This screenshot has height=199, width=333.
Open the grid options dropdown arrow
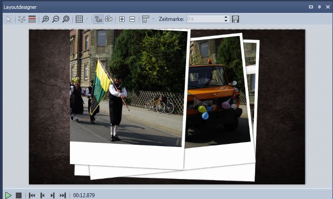click(x=87, y=19)
